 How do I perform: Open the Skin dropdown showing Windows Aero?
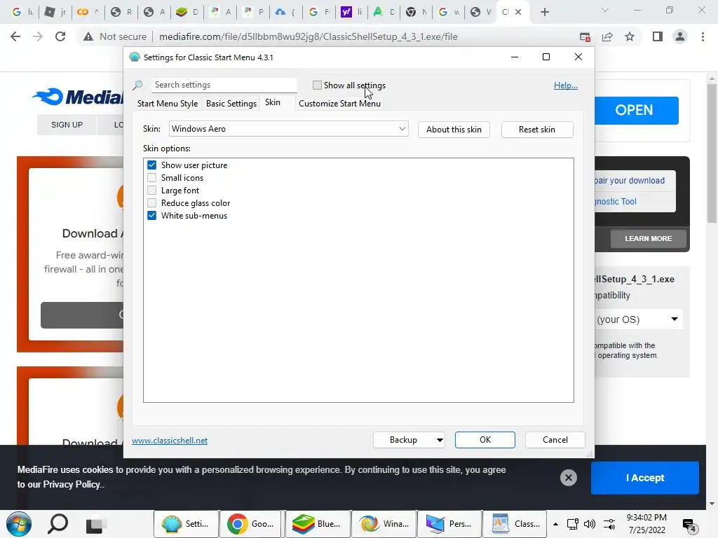(288, 129)
